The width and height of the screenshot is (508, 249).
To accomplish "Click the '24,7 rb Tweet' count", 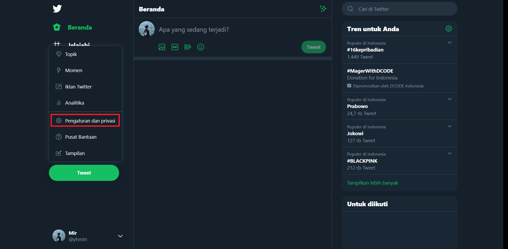I will tap(361, 113).
